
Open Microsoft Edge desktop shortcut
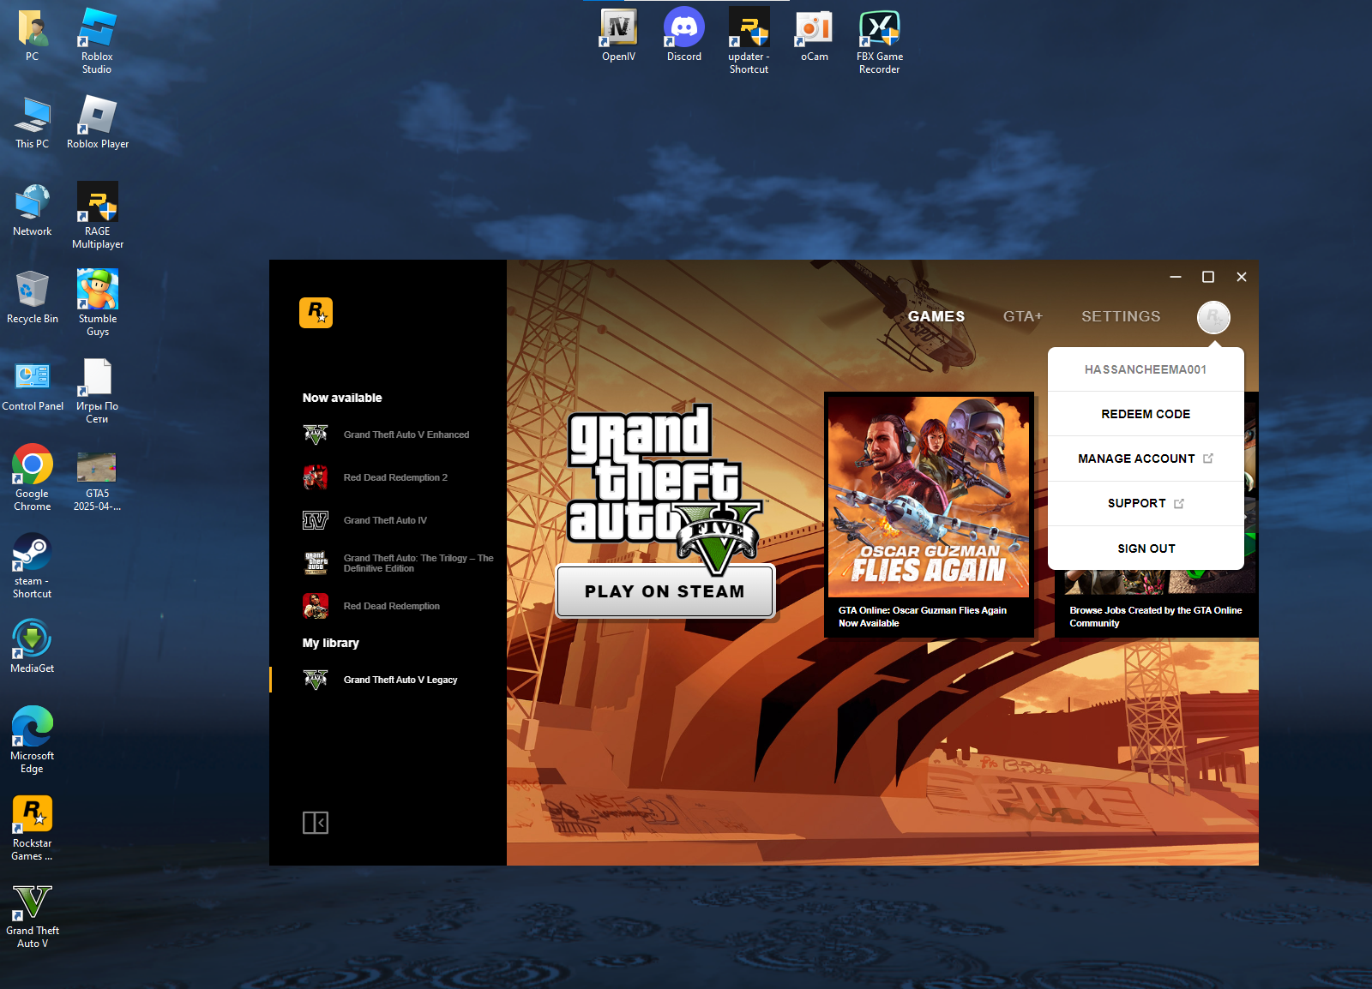coord(33,740)
